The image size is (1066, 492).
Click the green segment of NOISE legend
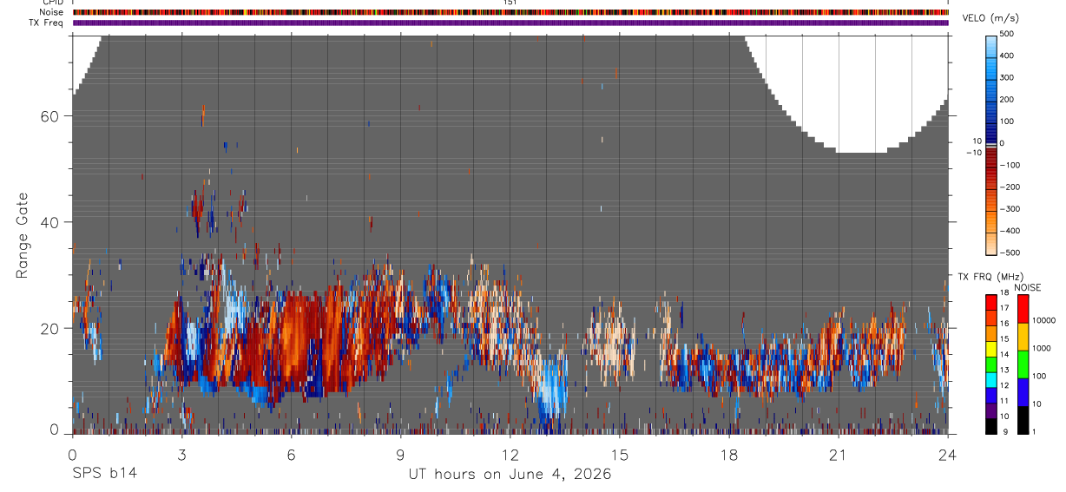coord(1023,364)
